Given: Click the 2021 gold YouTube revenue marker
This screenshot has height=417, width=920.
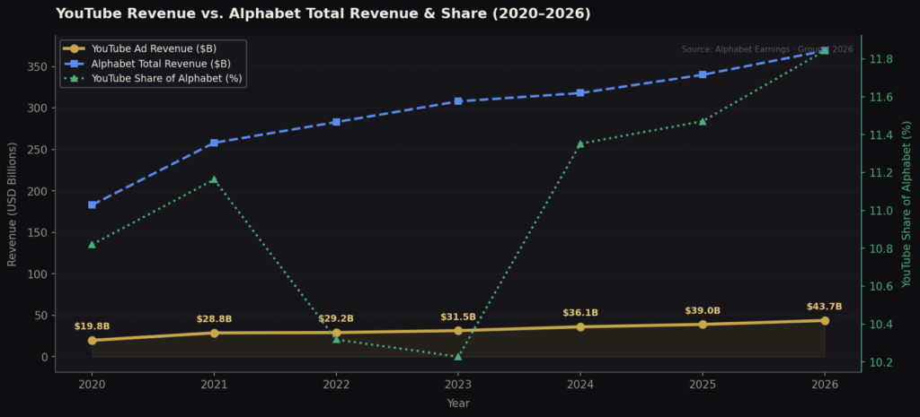Looking at the screenshot, I should [x=214, y=334].
